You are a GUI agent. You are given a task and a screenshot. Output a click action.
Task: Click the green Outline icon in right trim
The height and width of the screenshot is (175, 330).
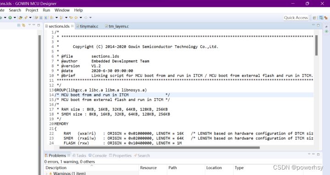[x=326, y=31]
